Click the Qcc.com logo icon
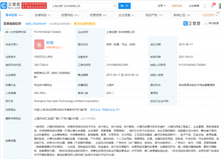This screenshot has width=221, height=159. coord(4,6)
